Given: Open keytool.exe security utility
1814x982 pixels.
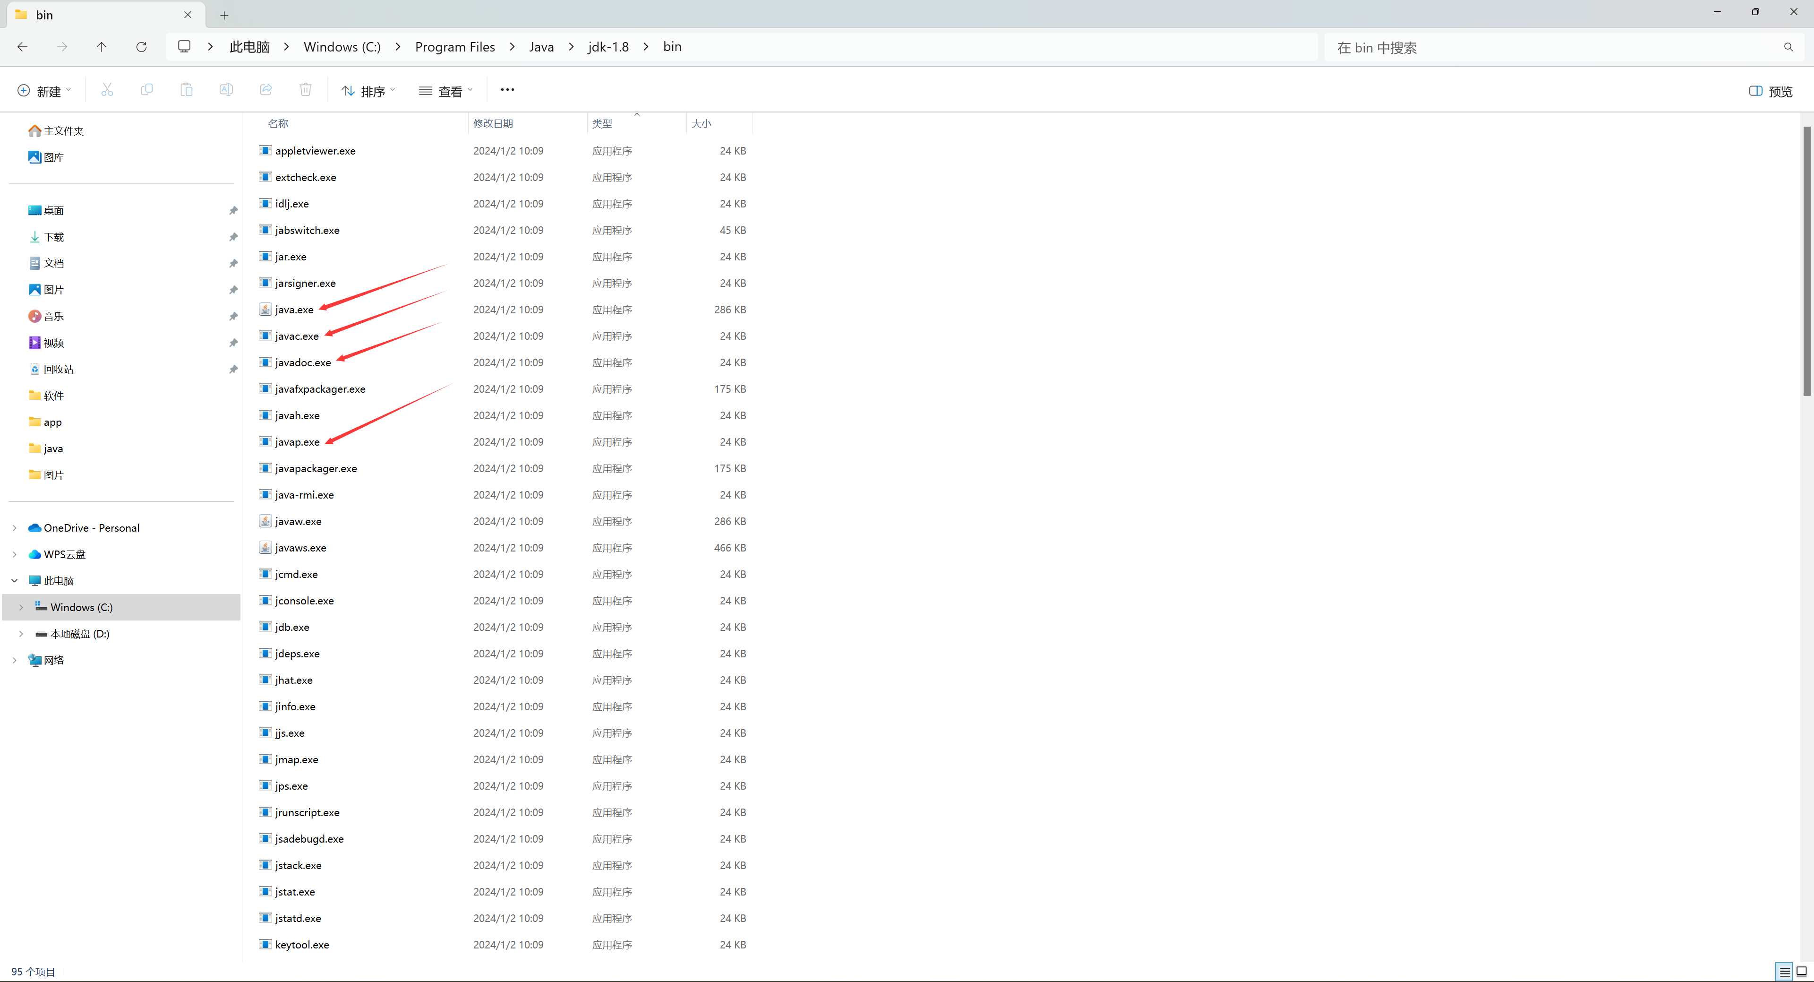Looking at the screenshot, I should click(302, 945).
